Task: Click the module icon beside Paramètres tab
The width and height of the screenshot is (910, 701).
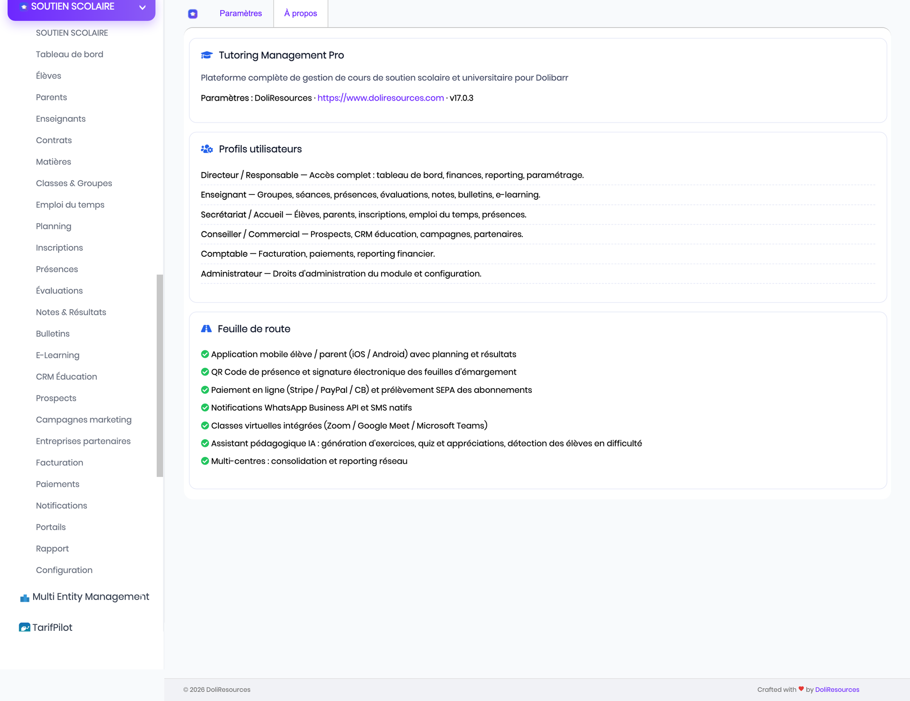Action: [193, 14]
